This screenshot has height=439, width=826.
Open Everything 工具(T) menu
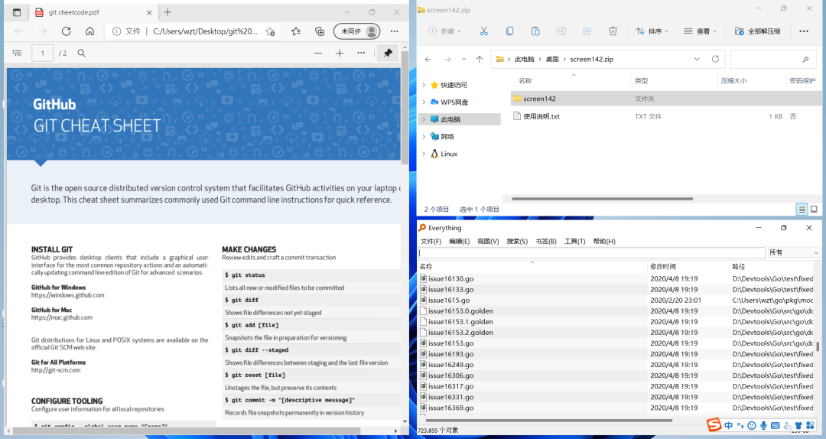[x=574, y=242]
